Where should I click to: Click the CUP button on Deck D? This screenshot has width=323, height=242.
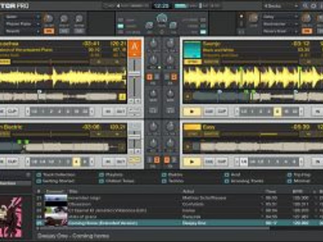(222, 162)
